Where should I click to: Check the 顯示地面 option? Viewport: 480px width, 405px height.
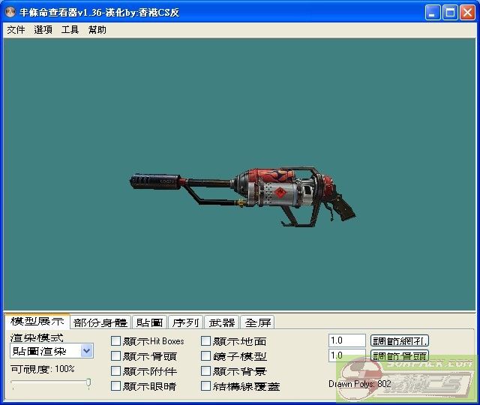click(206, 341)
